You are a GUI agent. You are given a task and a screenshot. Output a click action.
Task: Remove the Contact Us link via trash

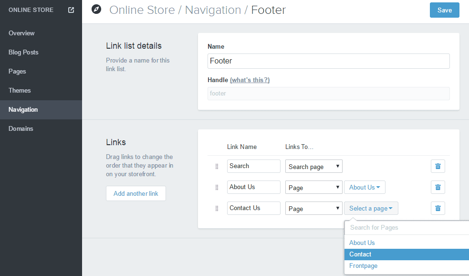pyautogui.click(x=438, y=208)
